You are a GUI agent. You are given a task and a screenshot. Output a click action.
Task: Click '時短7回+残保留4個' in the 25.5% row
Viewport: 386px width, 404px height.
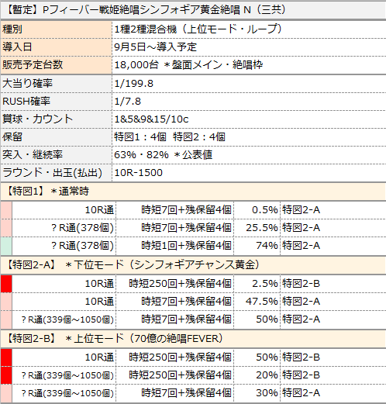coord(186,228)
